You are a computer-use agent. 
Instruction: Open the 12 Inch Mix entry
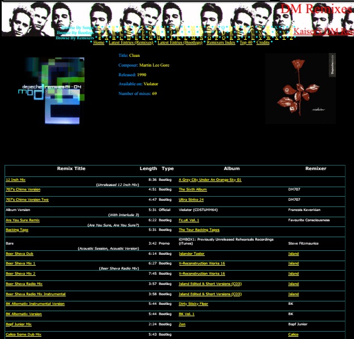point(15,180)
